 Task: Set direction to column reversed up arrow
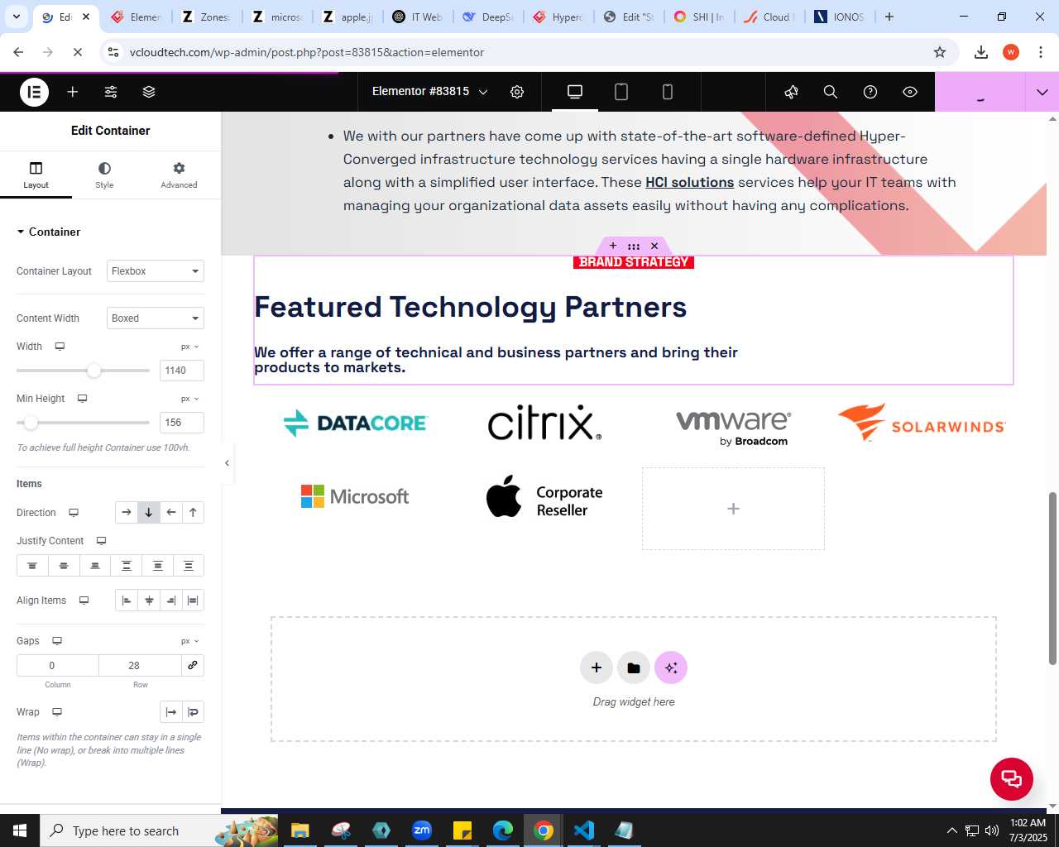[x=193, y=513]
